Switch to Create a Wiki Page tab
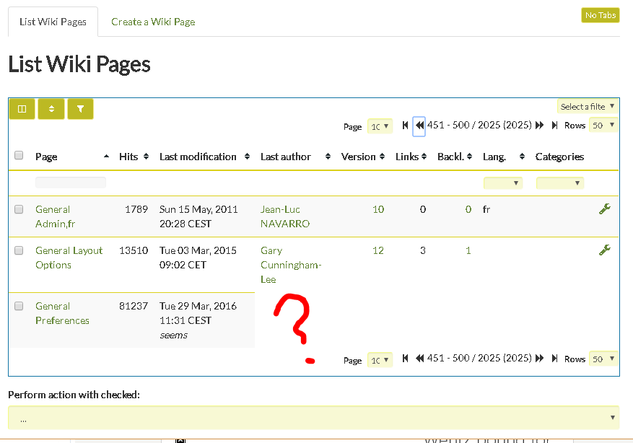The width and height of the screenshot is (633, 443). tap(153, 22)
